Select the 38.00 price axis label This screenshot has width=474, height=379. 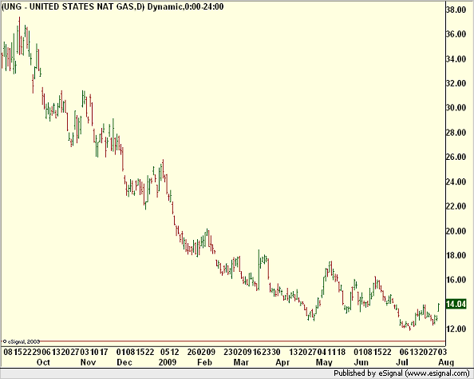[456, 10]
